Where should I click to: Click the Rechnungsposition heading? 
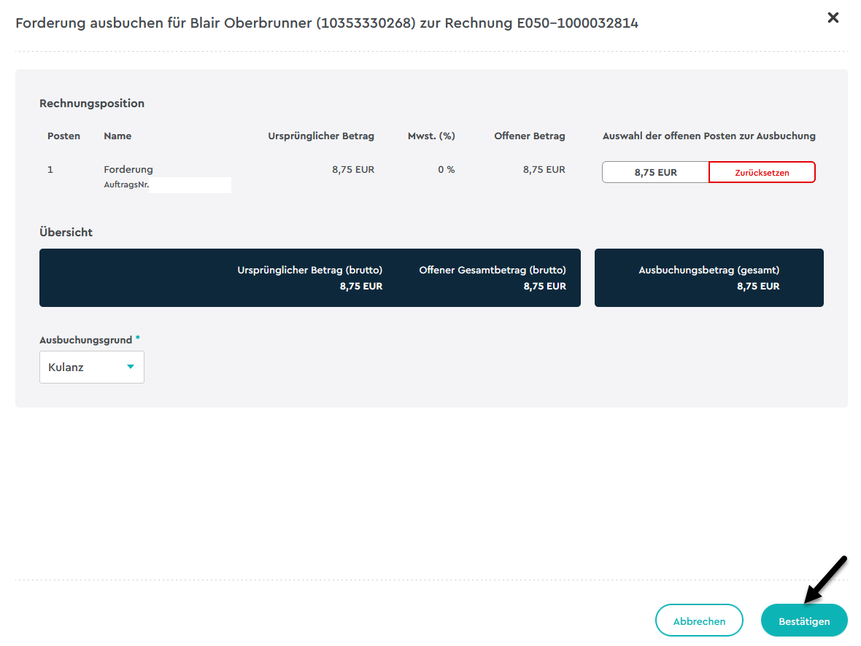pyautogui.click(x=92, y=104)
